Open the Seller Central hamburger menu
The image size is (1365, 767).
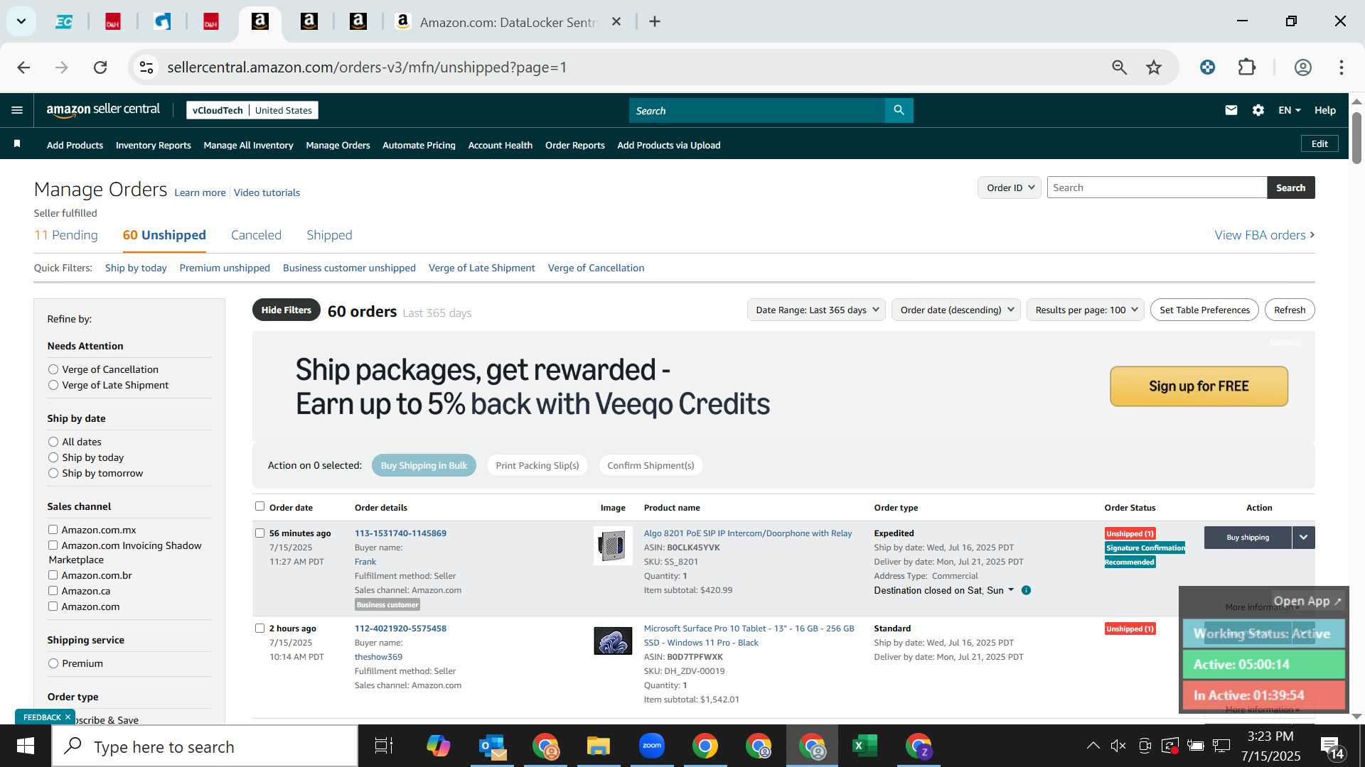[17, 110]
